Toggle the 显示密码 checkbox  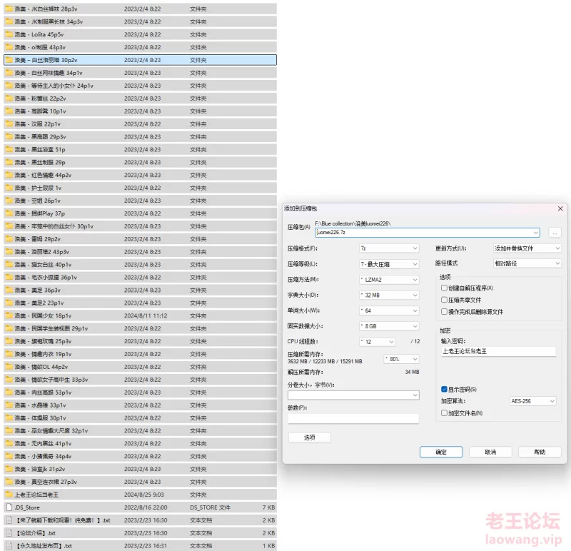(444, 389)
